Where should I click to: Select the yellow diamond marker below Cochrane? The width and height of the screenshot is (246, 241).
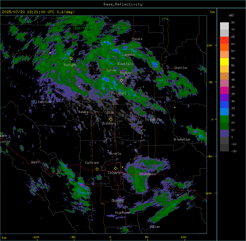(x=97, y=169)
